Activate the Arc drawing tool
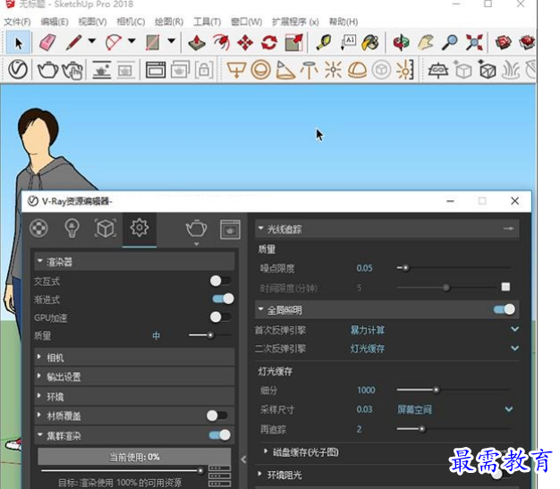560x489 pixels. [x=114, y=43]
